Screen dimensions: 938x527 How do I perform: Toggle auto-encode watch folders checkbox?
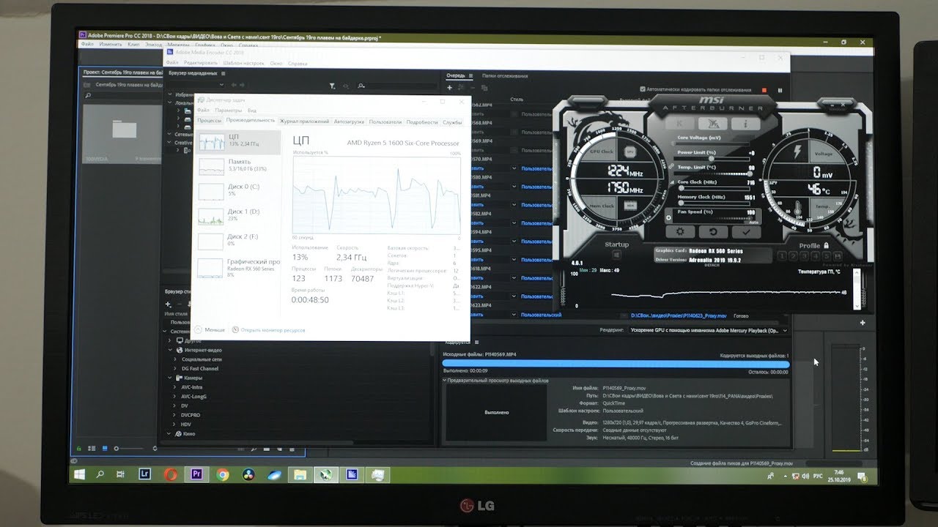pos(643,89)
